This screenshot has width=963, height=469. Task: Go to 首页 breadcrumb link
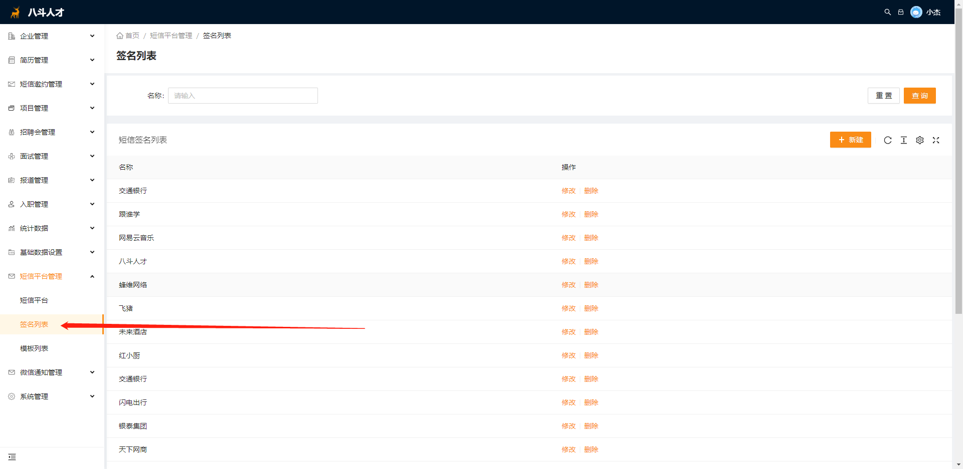coord(132,36)
